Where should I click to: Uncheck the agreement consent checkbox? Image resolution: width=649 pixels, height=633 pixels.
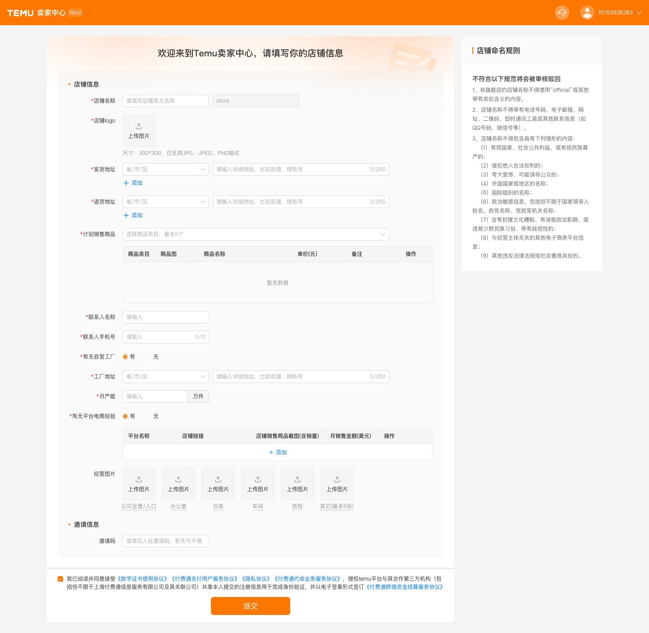coord(61,579)
